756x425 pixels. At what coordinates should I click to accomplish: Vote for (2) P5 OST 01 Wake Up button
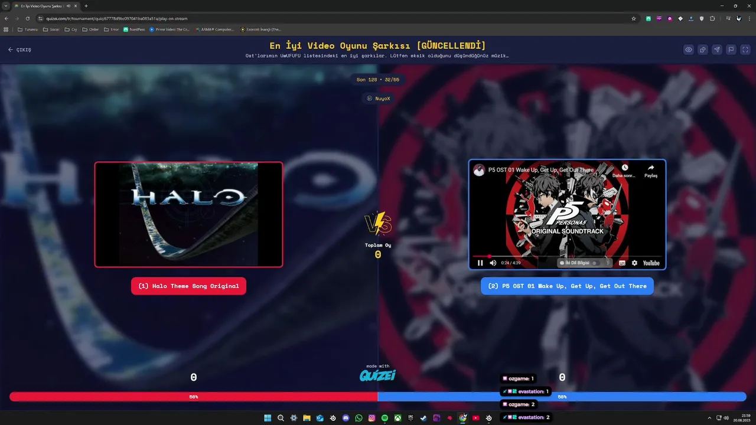(567, 286)
